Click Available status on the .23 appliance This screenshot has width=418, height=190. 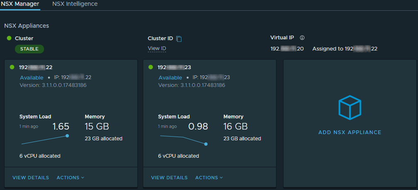(170, 77)
